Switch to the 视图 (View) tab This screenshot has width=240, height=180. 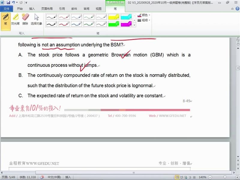(x=99, y=9)
